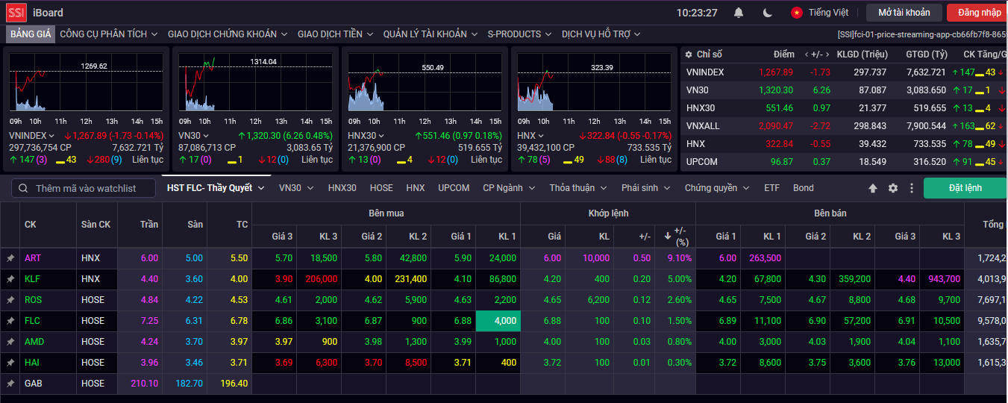This screenshot has width=1008, height=403.
Task: Pin the ROS row
Action: [10, 300]
